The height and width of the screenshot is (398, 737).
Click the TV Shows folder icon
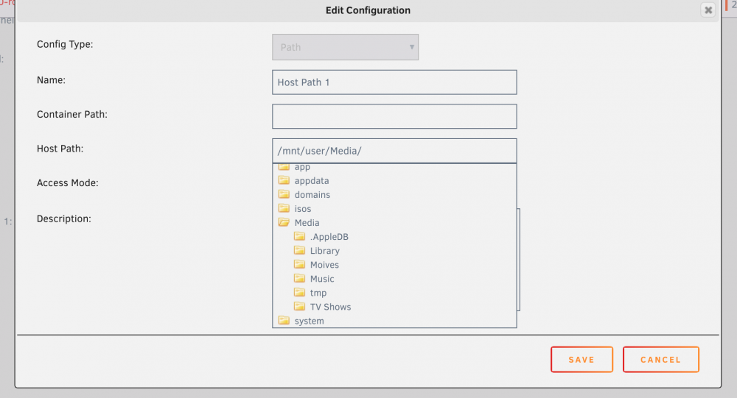point(299,307)
